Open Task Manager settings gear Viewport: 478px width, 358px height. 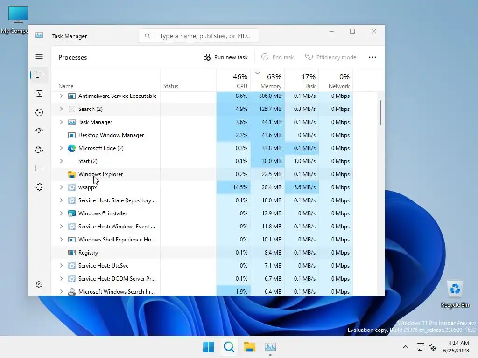pyautogui.click(x=39, y=284)
